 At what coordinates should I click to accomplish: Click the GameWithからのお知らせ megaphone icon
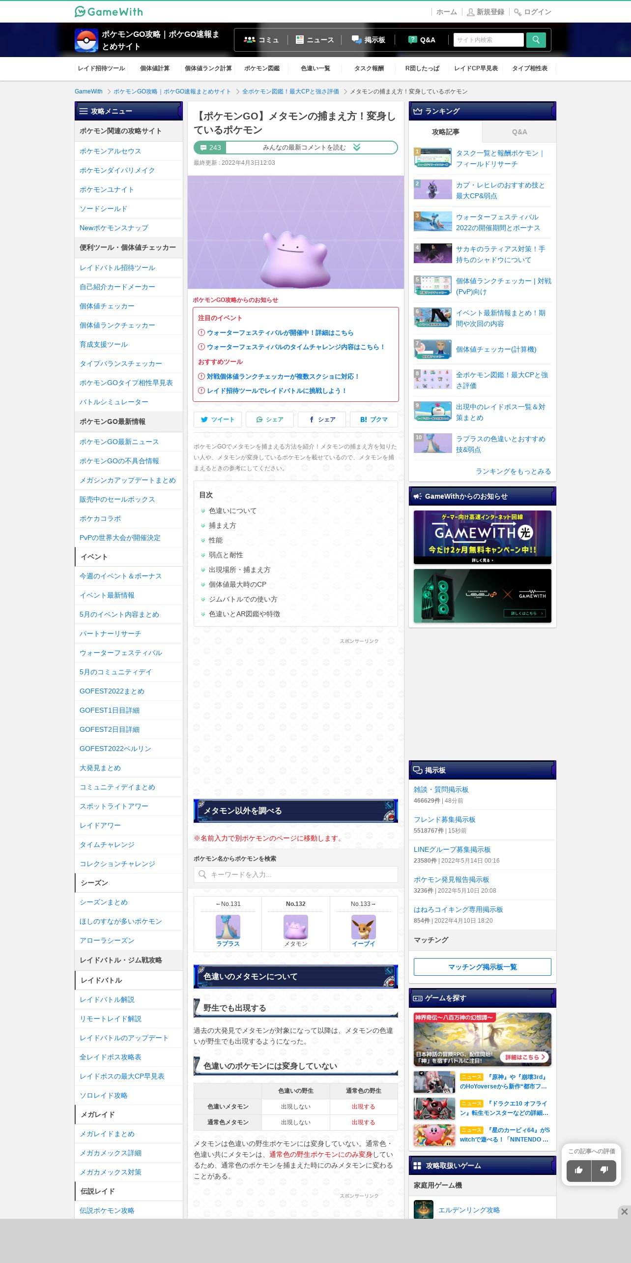pos(418,496)
